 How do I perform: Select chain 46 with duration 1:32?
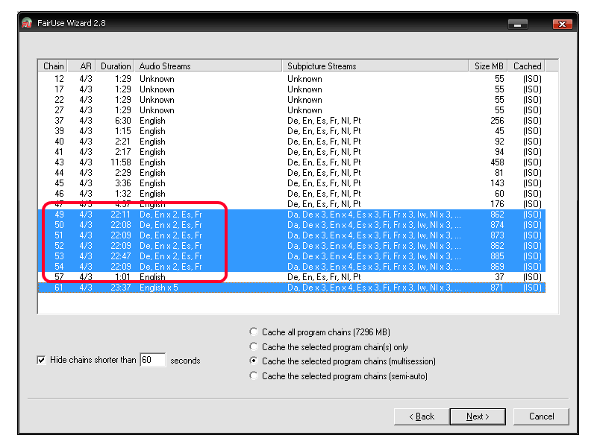pyautogui.click(x=292, y=194)
